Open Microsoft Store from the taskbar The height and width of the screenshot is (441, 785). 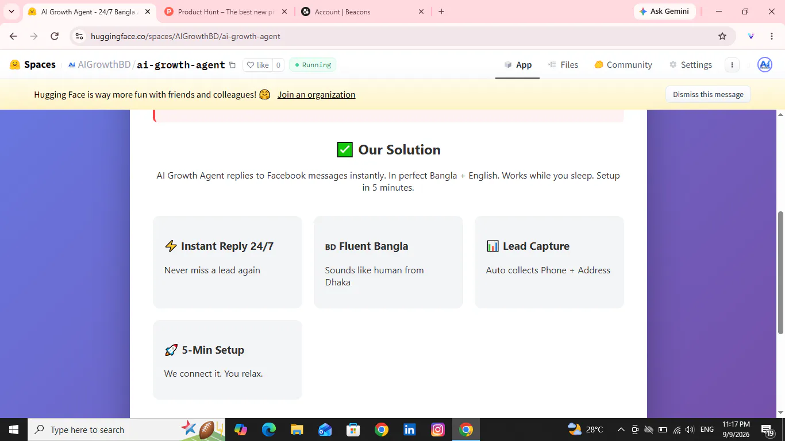(353, 430)
